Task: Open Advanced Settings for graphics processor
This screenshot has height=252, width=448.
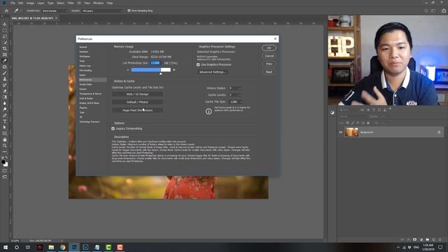Action: (213, 72)
